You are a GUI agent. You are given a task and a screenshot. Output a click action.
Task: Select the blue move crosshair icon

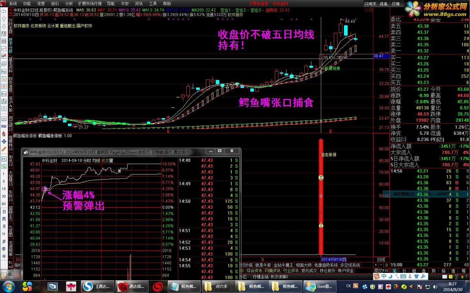pyautogui.click(x=4, y=141)
